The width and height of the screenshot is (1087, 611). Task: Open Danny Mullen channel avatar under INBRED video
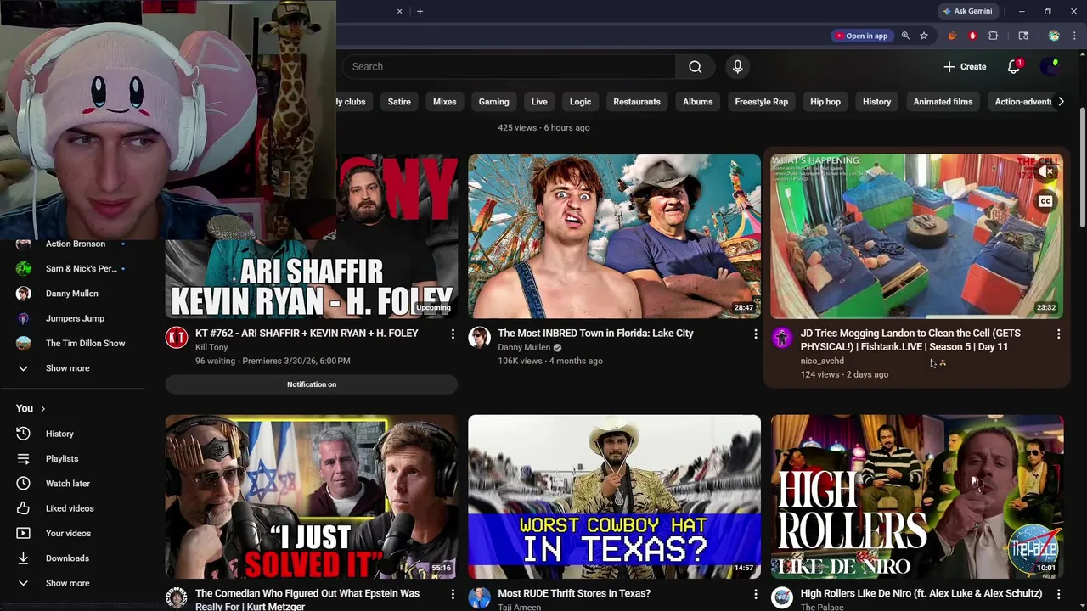(479, 338)
